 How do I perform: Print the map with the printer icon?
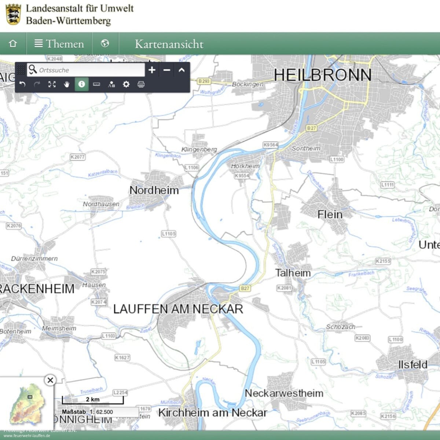[x=141, y=84]
